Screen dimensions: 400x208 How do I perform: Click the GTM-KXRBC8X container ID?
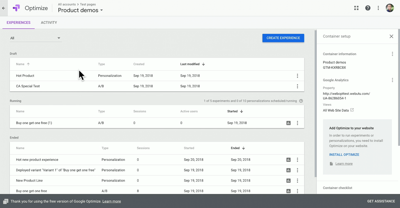click(334, 68)
